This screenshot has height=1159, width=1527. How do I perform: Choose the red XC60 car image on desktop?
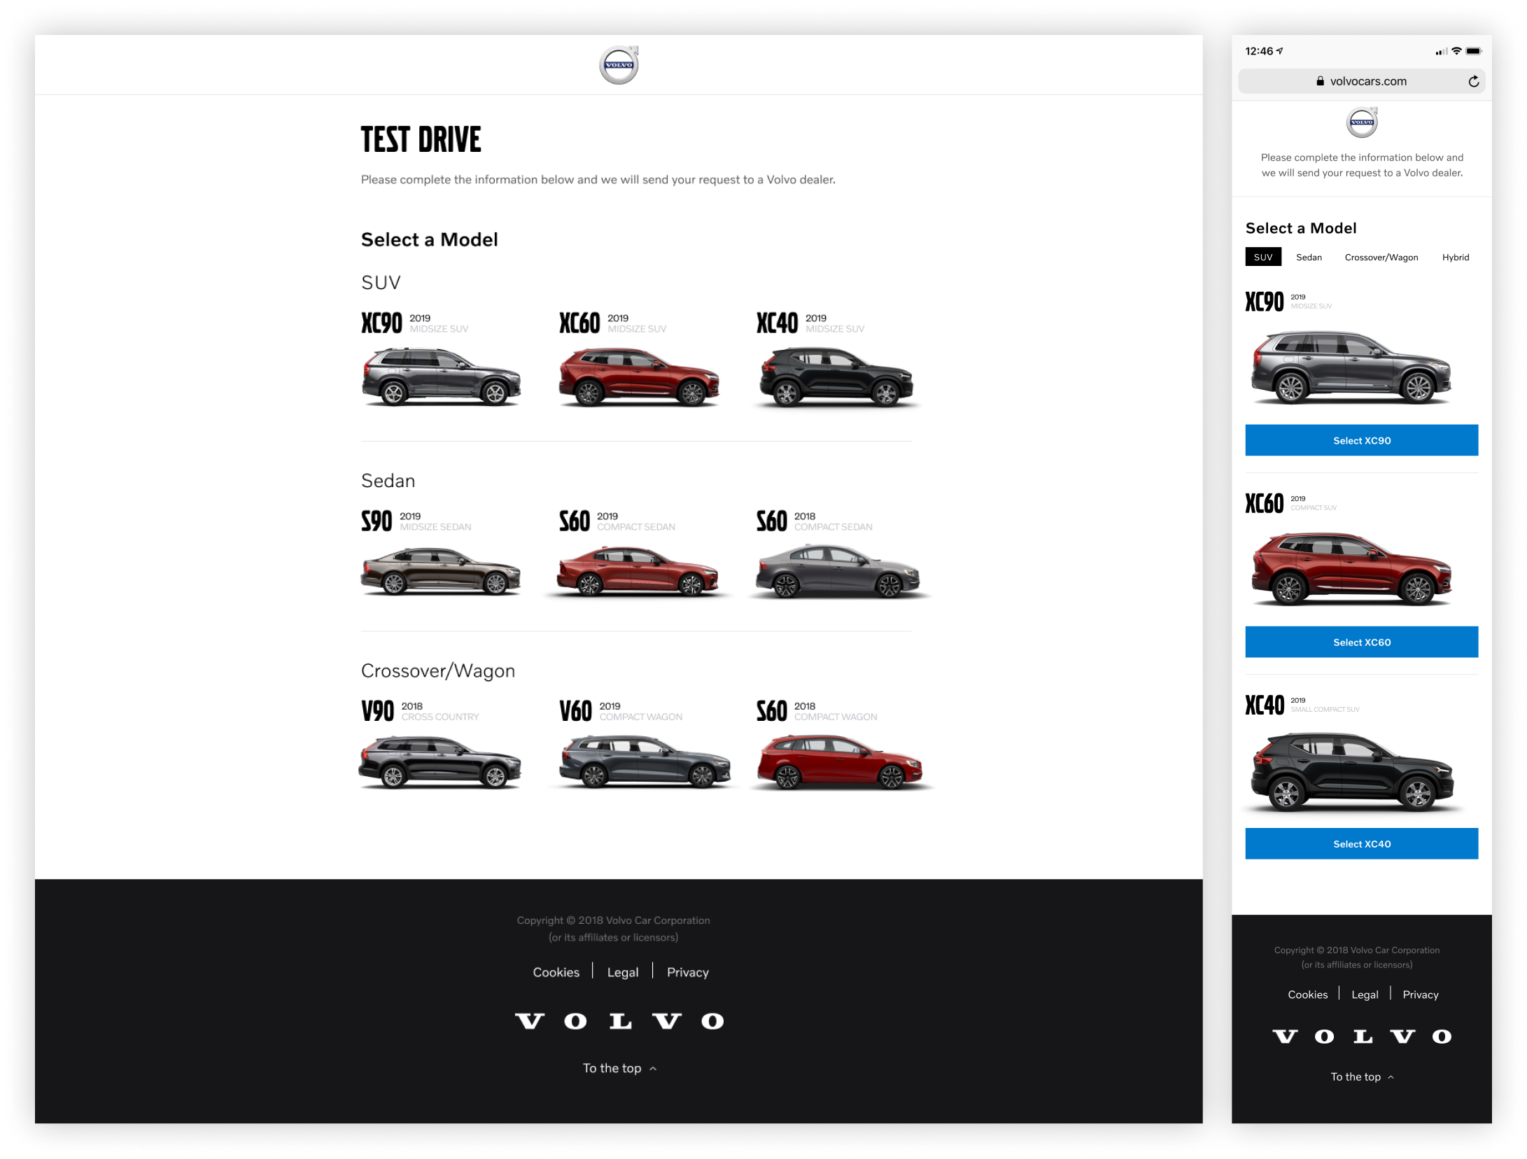638,379
